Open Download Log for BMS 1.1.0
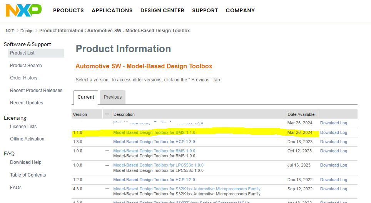This screenshot has height=203, width=371. coord(333,132)
